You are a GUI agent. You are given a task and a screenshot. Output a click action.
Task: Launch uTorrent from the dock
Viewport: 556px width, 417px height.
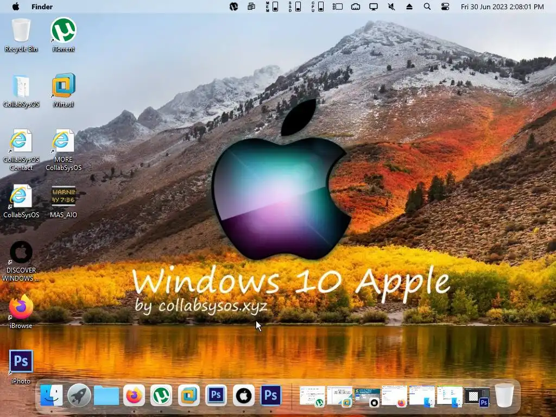[161, 395]
